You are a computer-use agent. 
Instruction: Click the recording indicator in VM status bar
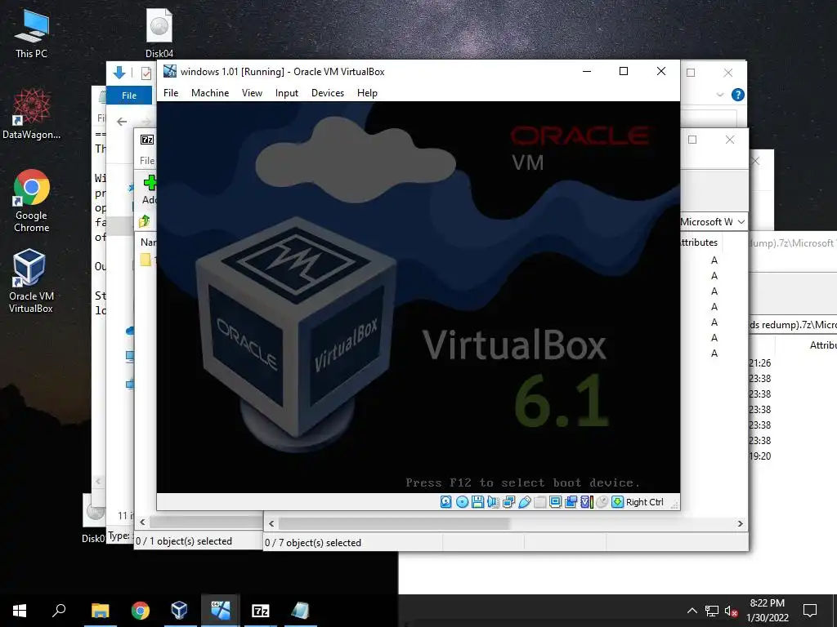(x=571, y=502)
